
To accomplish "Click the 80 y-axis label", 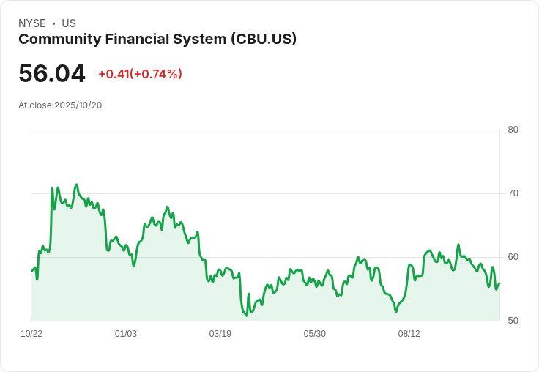I will coord(513,130).
